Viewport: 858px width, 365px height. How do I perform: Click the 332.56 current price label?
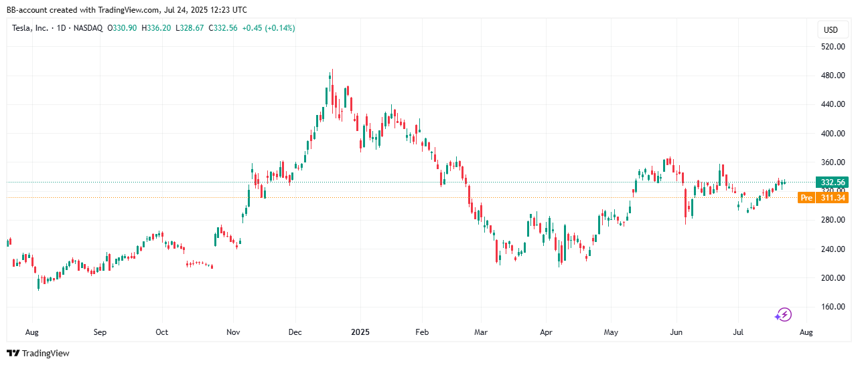[831, 182]
